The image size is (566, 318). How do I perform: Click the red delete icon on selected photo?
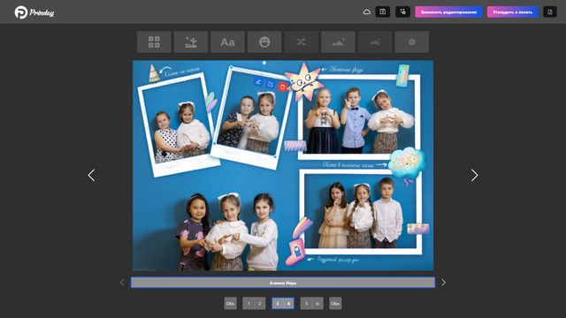[x=283, y=87]
